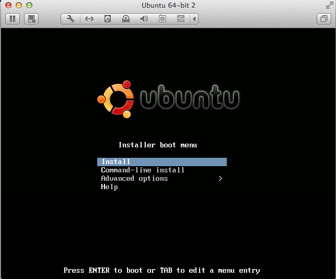Switch to Unity view button
This screenshot has height=279, width=336.
324,19
